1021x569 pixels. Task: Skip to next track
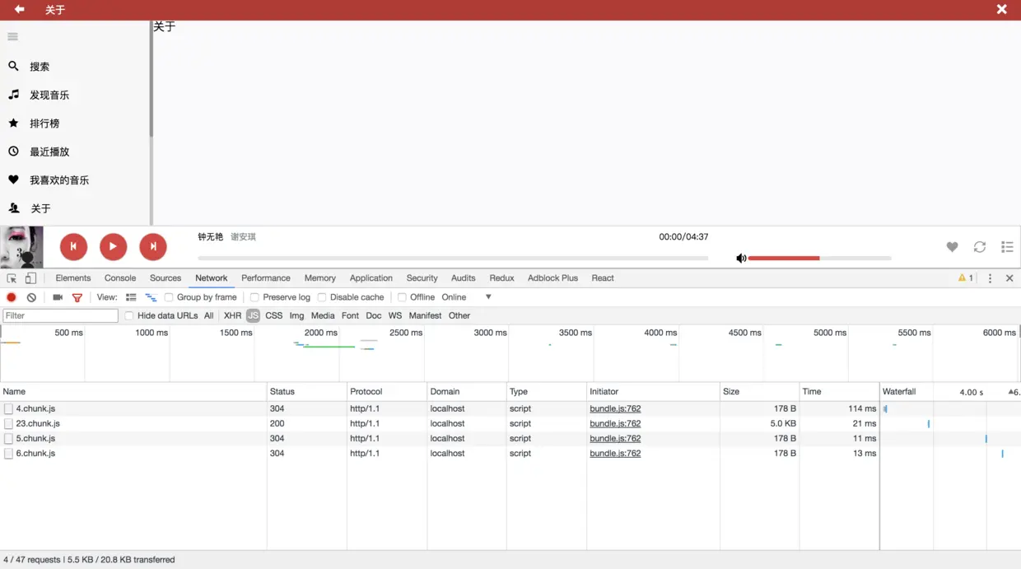pos(152,246)
